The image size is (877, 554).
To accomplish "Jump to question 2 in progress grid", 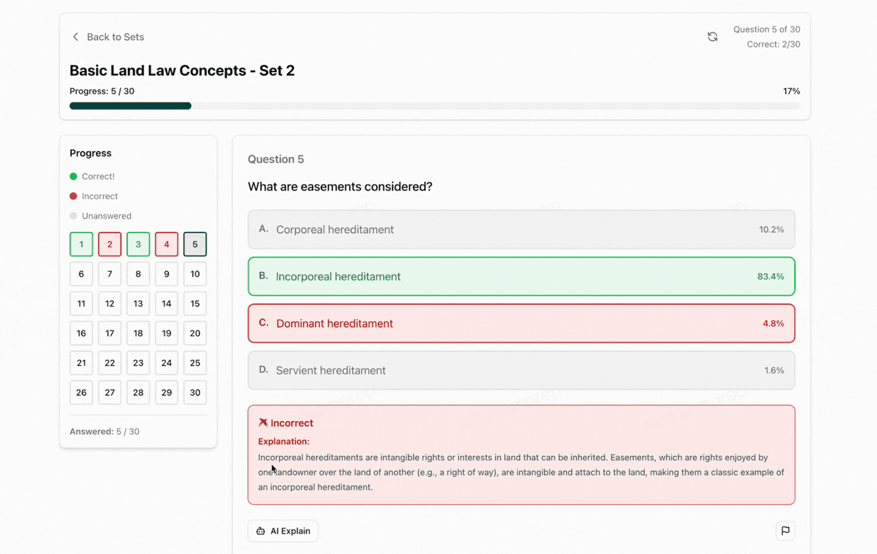I will coord(110,244).
